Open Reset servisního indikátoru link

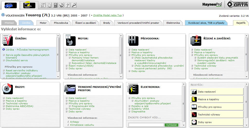(x=22, y=70)
